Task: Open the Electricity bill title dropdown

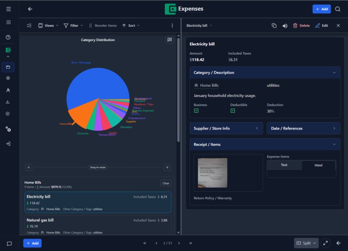Action: (199, 25)
